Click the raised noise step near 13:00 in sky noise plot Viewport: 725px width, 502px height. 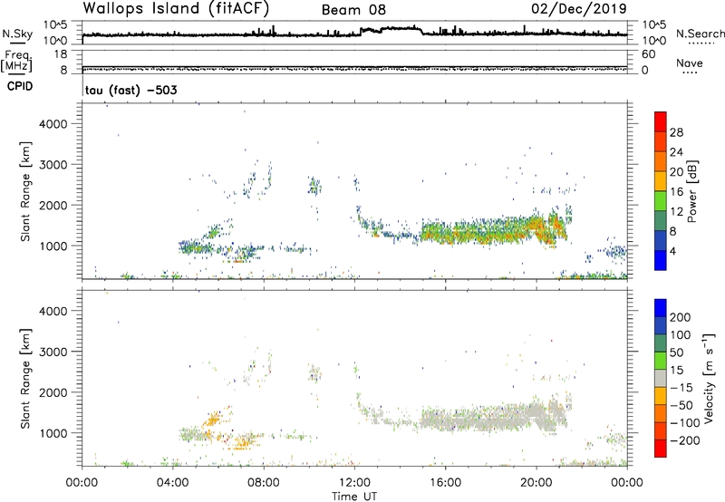391,29
